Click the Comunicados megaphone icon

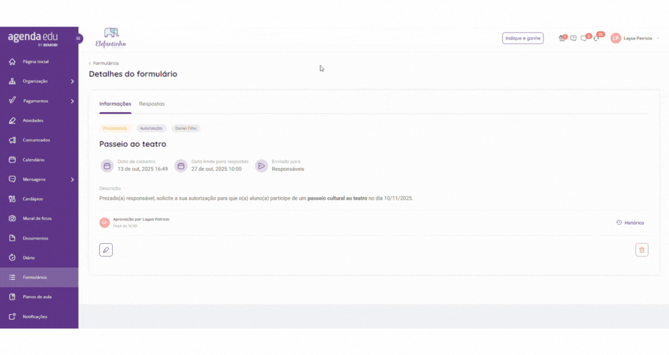[12, 140]
